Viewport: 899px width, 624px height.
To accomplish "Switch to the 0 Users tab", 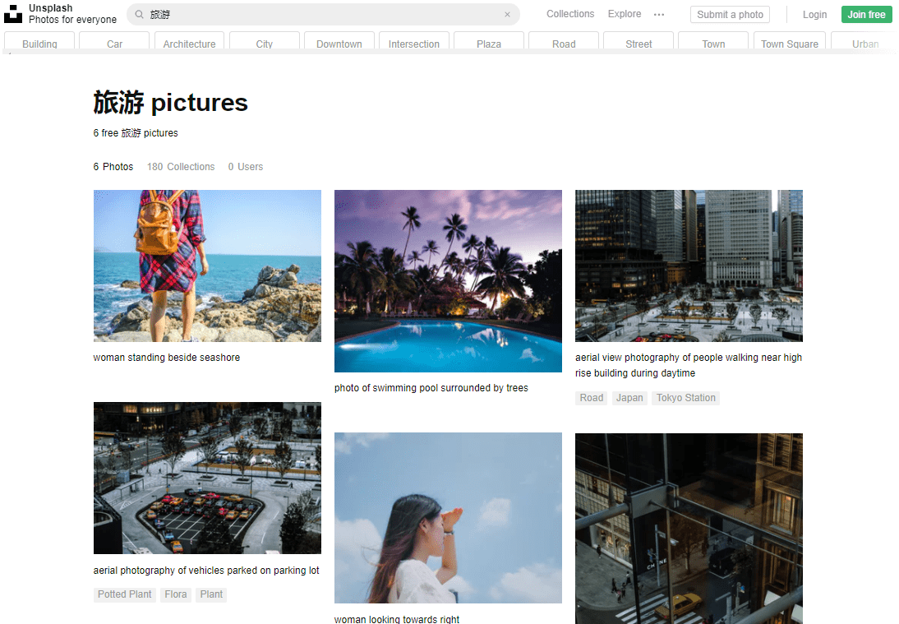I will [x=246, y=167].
